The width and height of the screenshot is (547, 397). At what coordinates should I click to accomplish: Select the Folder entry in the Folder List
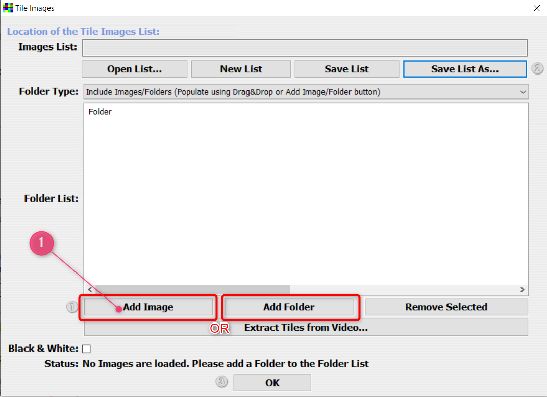pyautogui.click(x=100, y=112)
